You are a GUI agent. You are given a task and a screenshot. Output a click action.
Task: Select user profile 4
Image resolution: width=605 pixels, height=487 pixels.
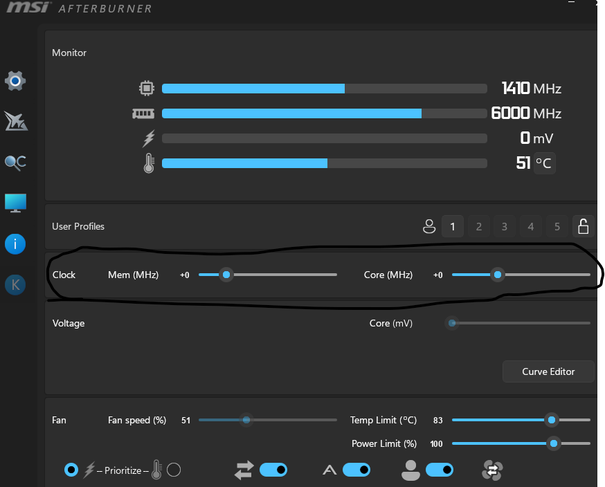531,226
